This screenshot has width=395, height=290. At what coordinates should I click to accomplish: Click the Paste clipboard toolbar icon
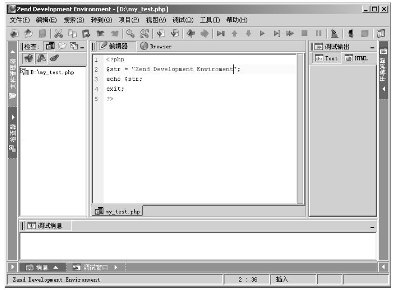(86, 33)
